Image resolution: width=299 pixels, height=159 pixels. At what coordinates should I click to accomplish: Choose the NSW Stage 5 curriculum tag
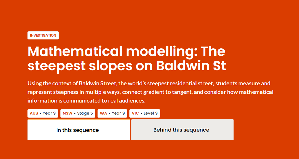[x=78, y=113]
